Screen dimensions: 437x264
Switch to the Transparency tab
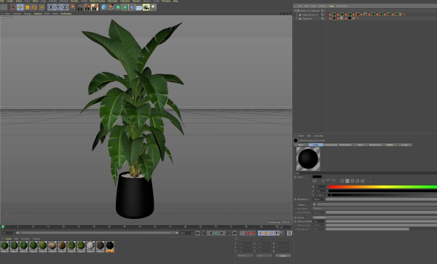(x=331, y=145)
